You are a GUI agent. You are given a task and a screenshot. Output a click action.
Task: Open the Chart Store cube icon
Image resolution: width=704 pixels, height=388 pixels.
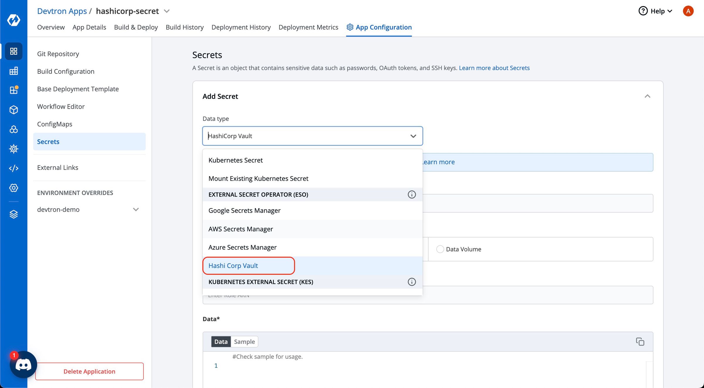[13, 110]
